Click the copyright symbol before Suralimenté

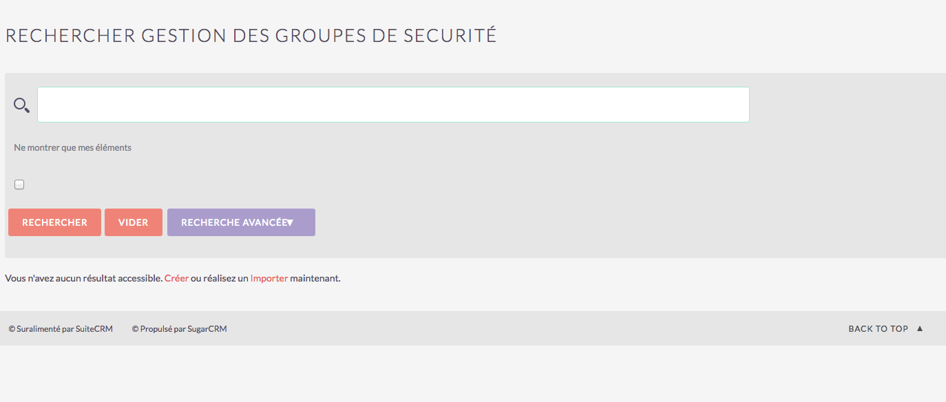[x=12, y=329]
